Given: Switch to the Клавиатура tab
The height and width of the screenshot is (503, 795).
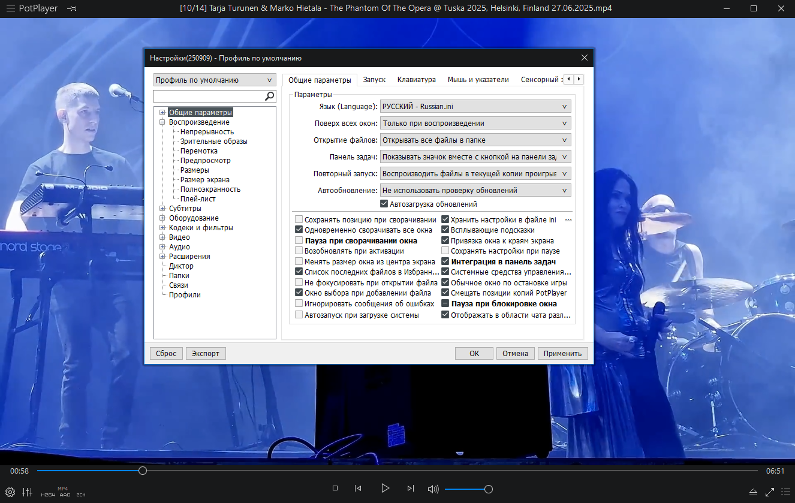Looking at the screenshot, I should [416, 80].
